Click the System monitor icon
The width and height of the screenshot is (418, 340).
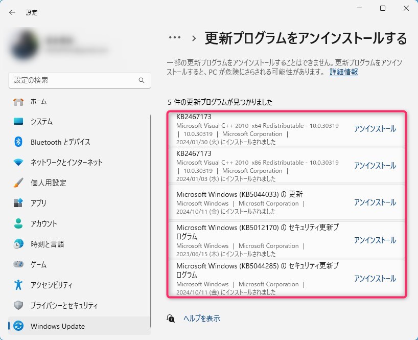(x=18, y=122)
